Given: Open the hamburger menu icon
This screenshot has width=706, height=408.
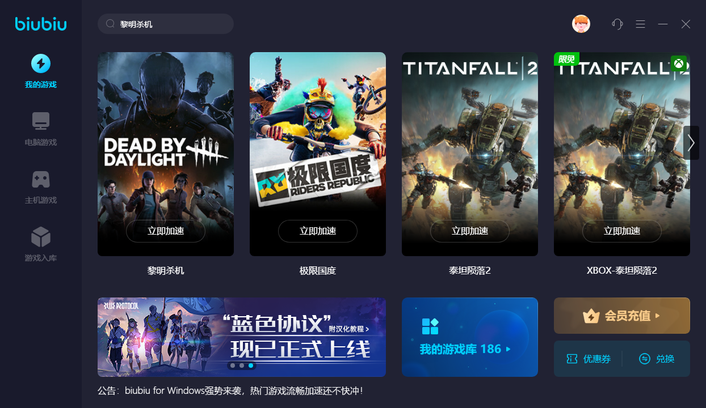Looking at the screenshot, I should (x=640, y=24).
